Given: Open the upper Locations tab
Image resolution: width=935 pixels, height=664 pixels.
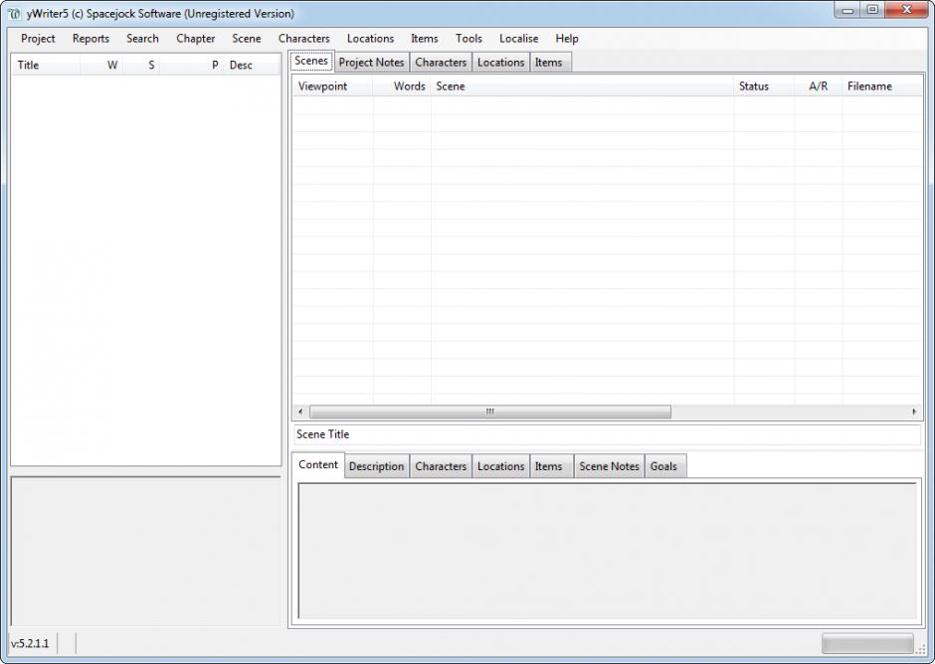Looking at the screenshot, I should pos(501,63).
